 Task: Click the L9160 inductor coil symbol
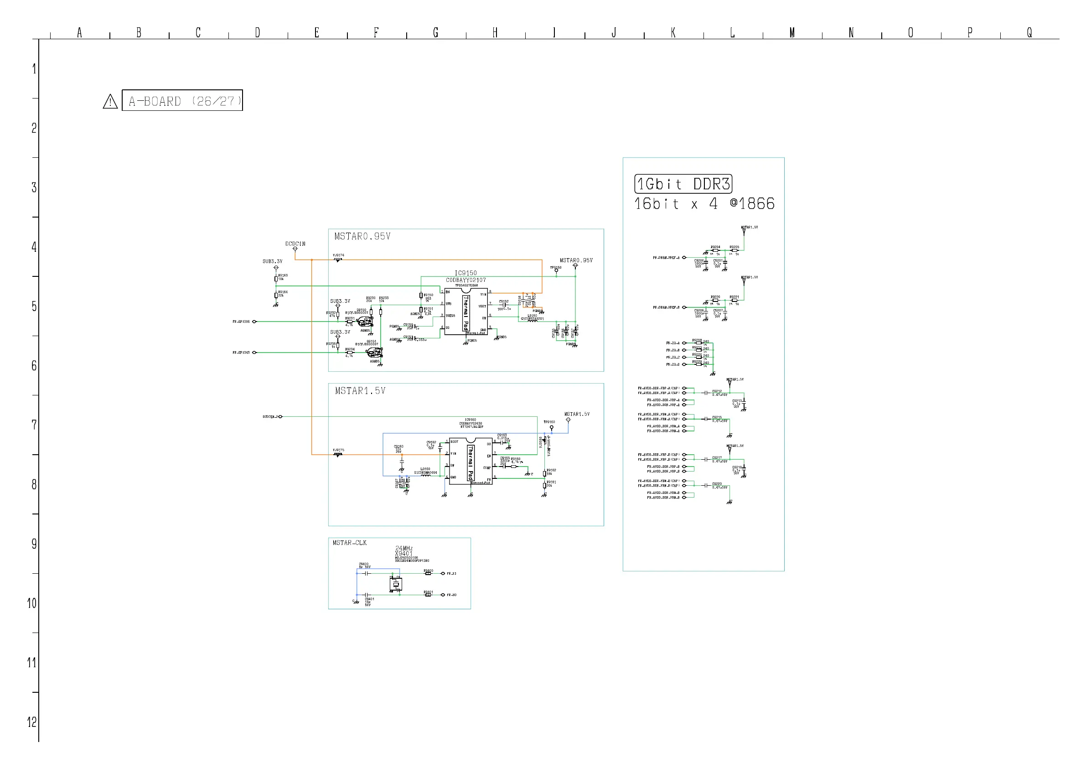pyautogui.click(x=426, y=476)
